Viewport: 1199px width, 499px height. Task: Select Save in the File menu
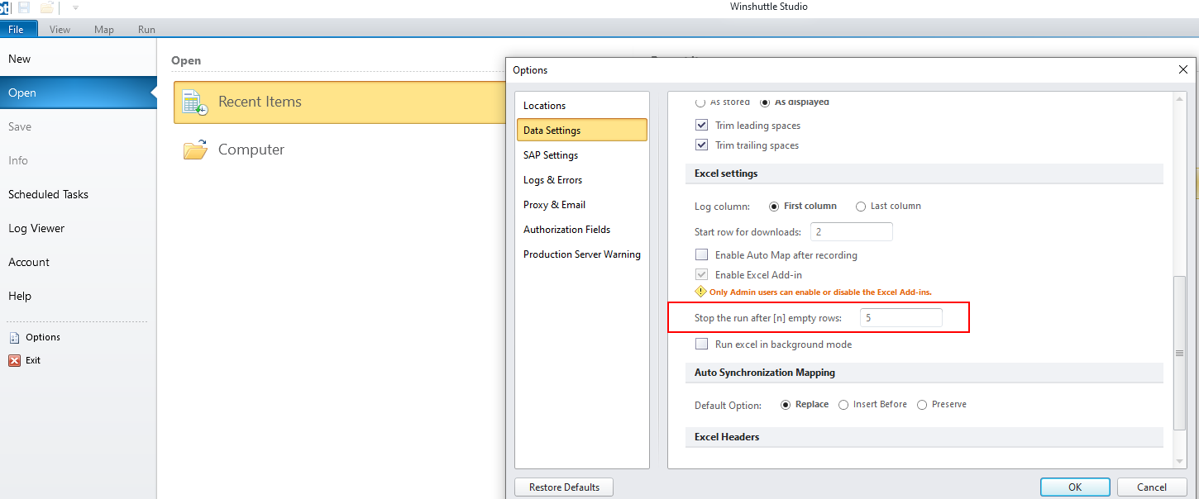(x=78, y=126)
